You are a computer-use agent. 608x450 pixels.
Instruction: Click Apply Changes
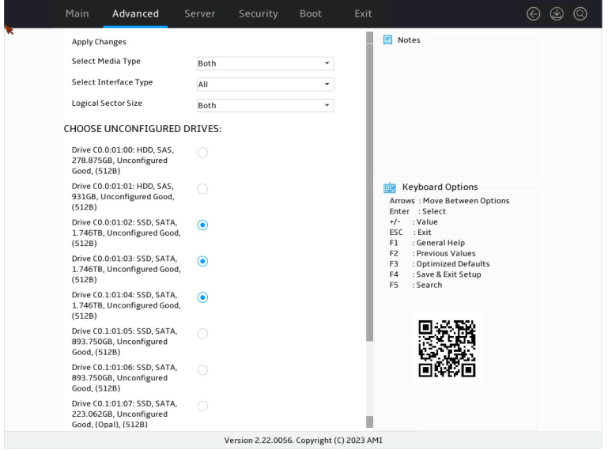tap(99, 42)
